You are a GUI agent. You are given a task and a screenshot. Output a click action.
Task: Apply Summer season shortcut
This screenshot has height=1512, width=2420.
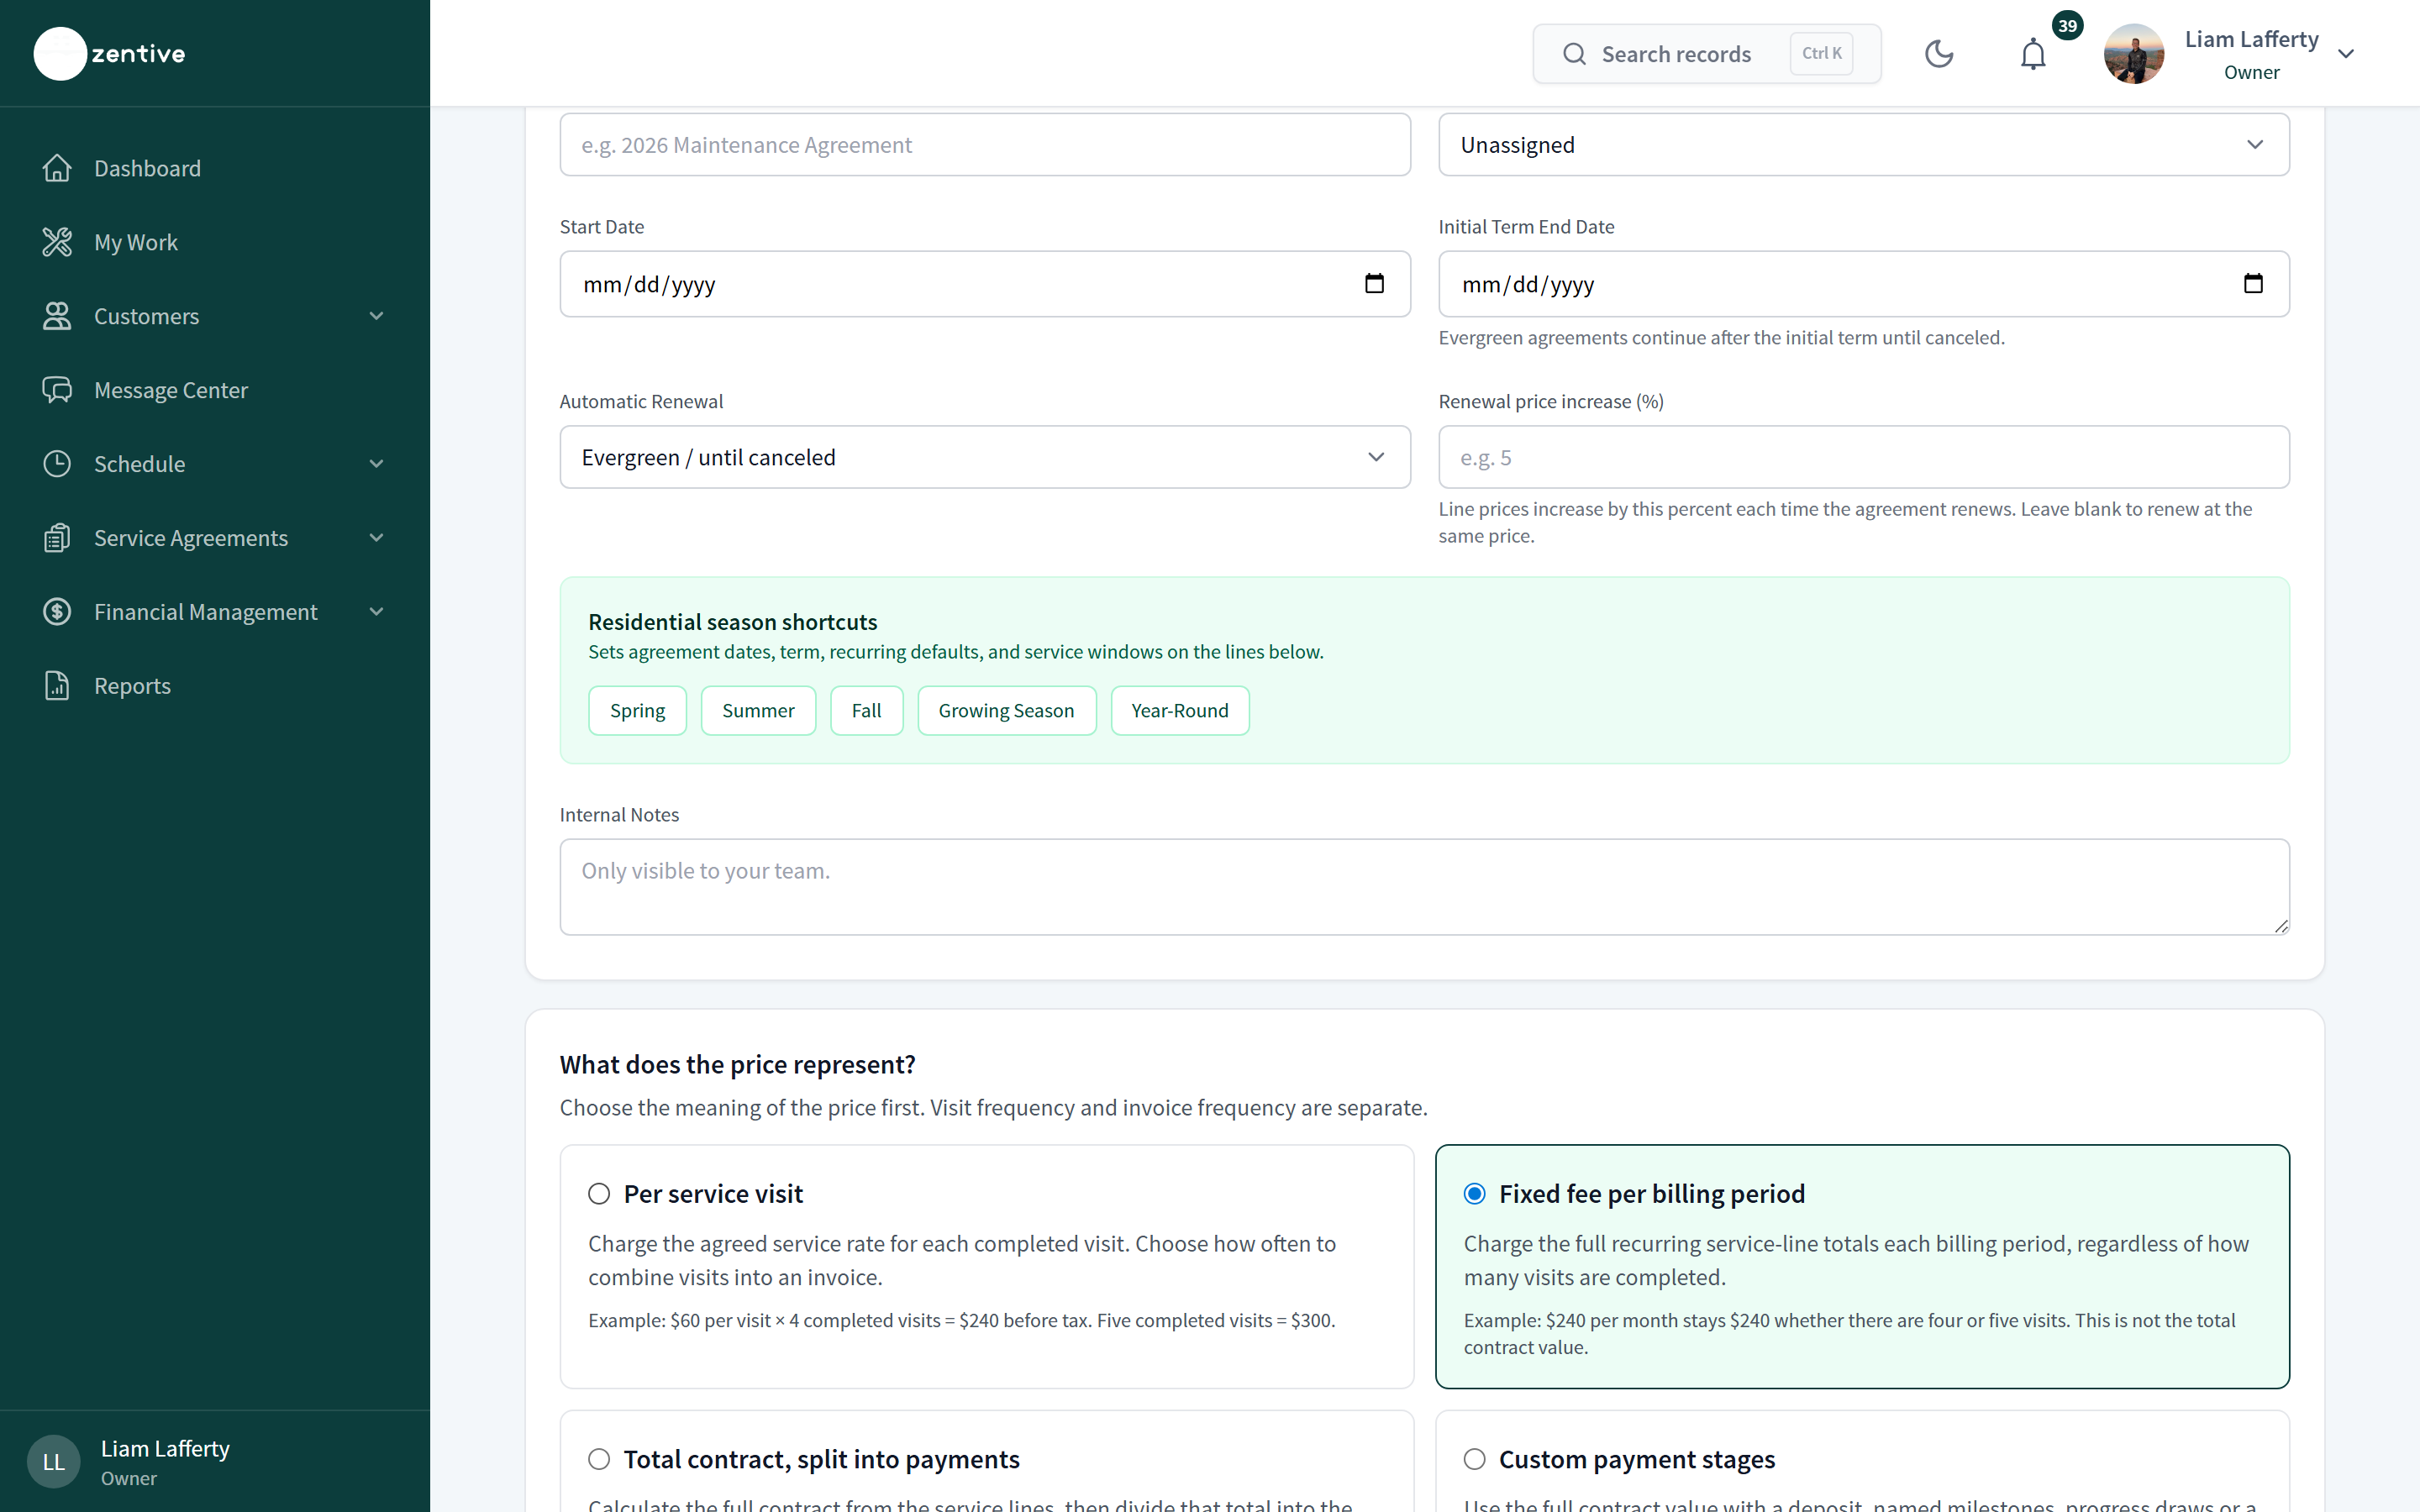pos(758,710)
